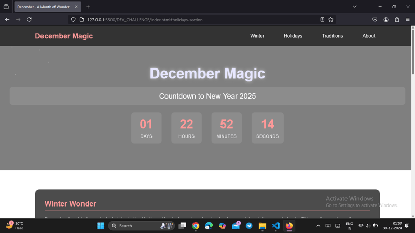Open the weather widget showing 20°C Haze

coord(15,226)
